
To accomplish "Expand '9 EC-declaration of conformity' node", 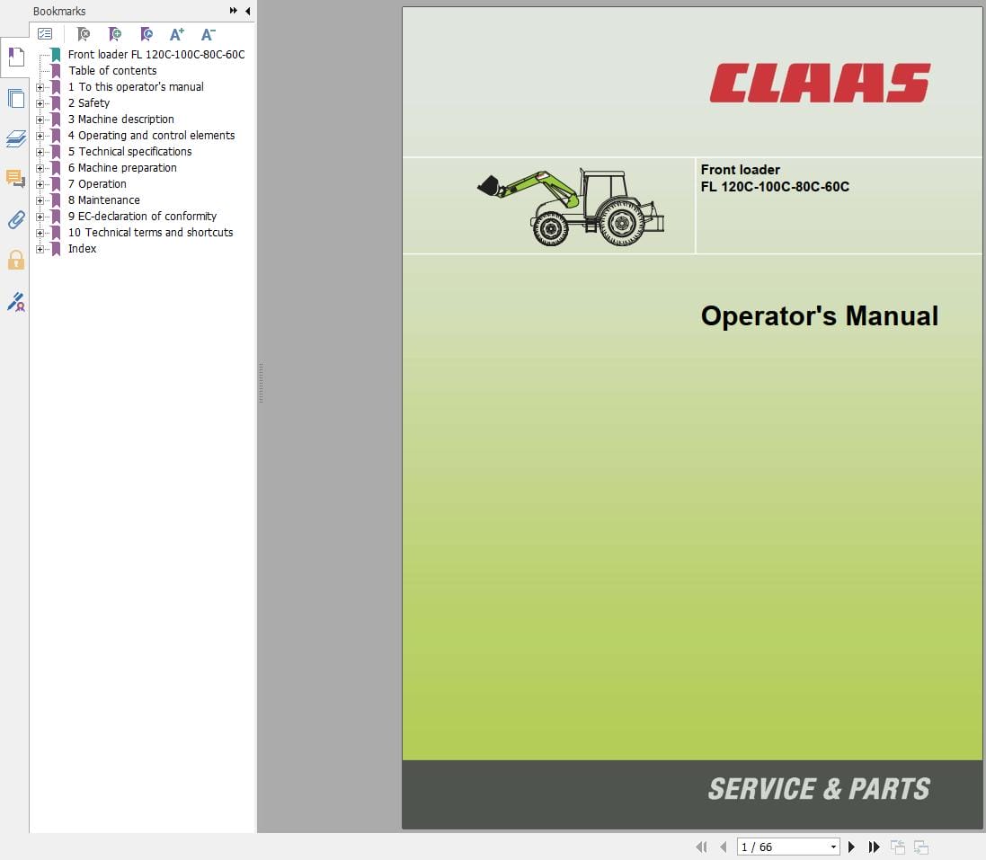I will click(x=40, y=217).
